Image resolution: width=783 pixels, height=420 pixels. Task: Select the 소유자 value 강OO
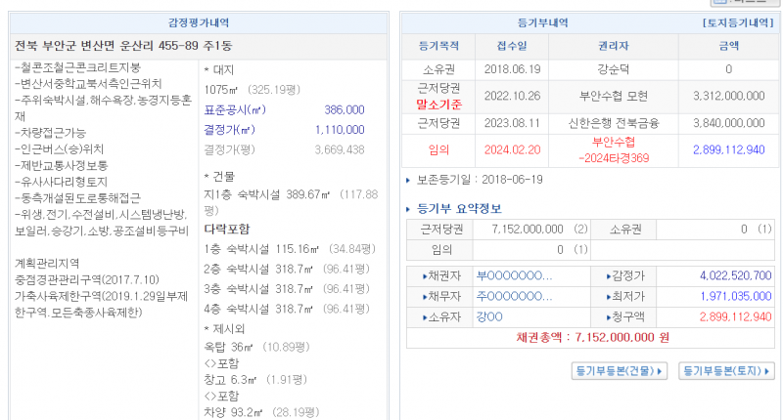click(x=489, y=316)
